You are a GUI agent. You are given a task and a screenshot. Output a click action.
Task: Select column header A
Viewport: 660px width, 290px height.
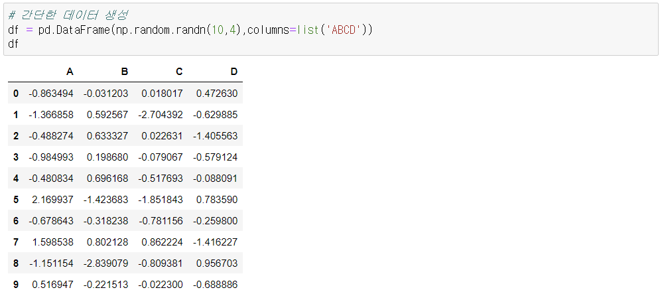[70, 72]
